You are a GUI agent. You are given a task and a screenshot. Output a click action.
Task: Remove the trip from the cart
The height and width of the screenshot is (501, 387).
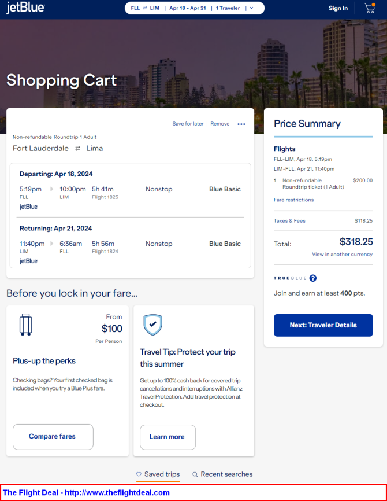(x=219, y=124)
